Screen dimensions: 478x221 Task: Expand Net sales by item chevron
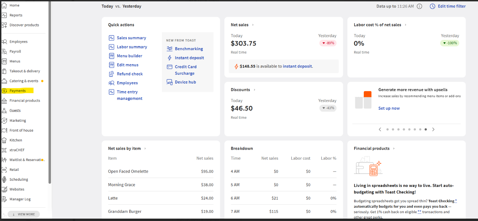coord(145,149)
